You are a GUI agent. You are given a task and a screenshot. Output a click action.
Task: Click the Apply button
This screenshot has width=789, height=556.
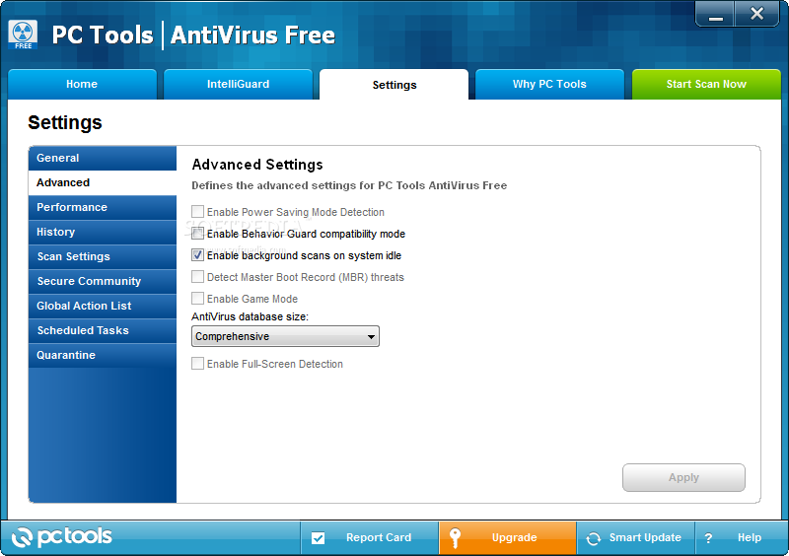(x=683, y=477)
